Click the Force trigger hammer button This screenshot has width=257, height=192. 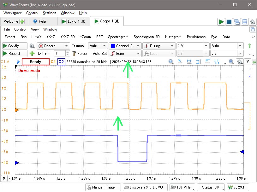click(x=80, y=53)
